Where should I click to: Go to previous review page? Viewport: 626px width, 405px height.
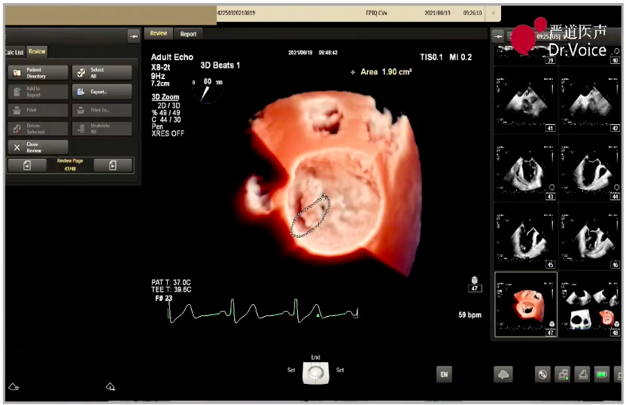28,166
